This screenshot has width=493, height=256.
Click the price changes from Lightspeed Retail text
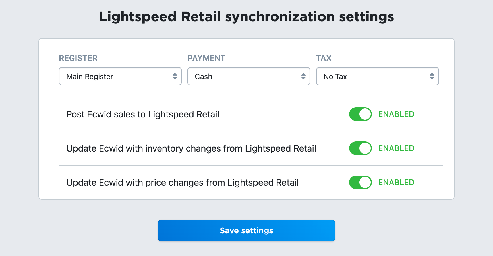click(x=183, y=183)
